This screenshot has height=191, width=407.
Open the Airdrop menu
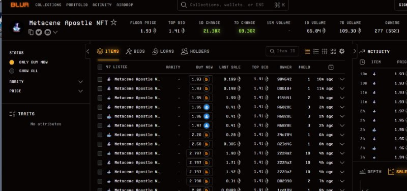(125, 5)
